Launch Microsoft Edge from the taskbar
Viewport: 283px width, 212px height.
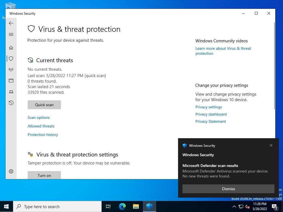click(122, 206)
